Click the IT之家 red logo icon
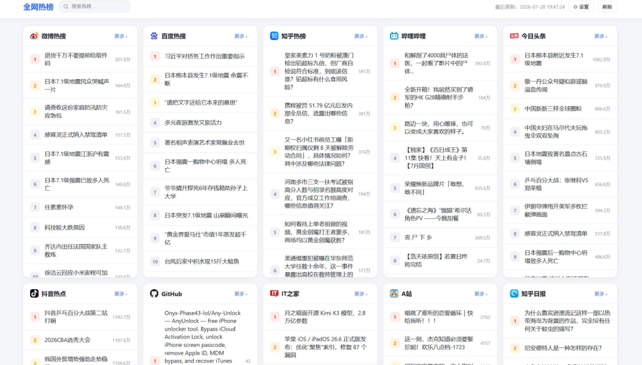 [274, 294]
